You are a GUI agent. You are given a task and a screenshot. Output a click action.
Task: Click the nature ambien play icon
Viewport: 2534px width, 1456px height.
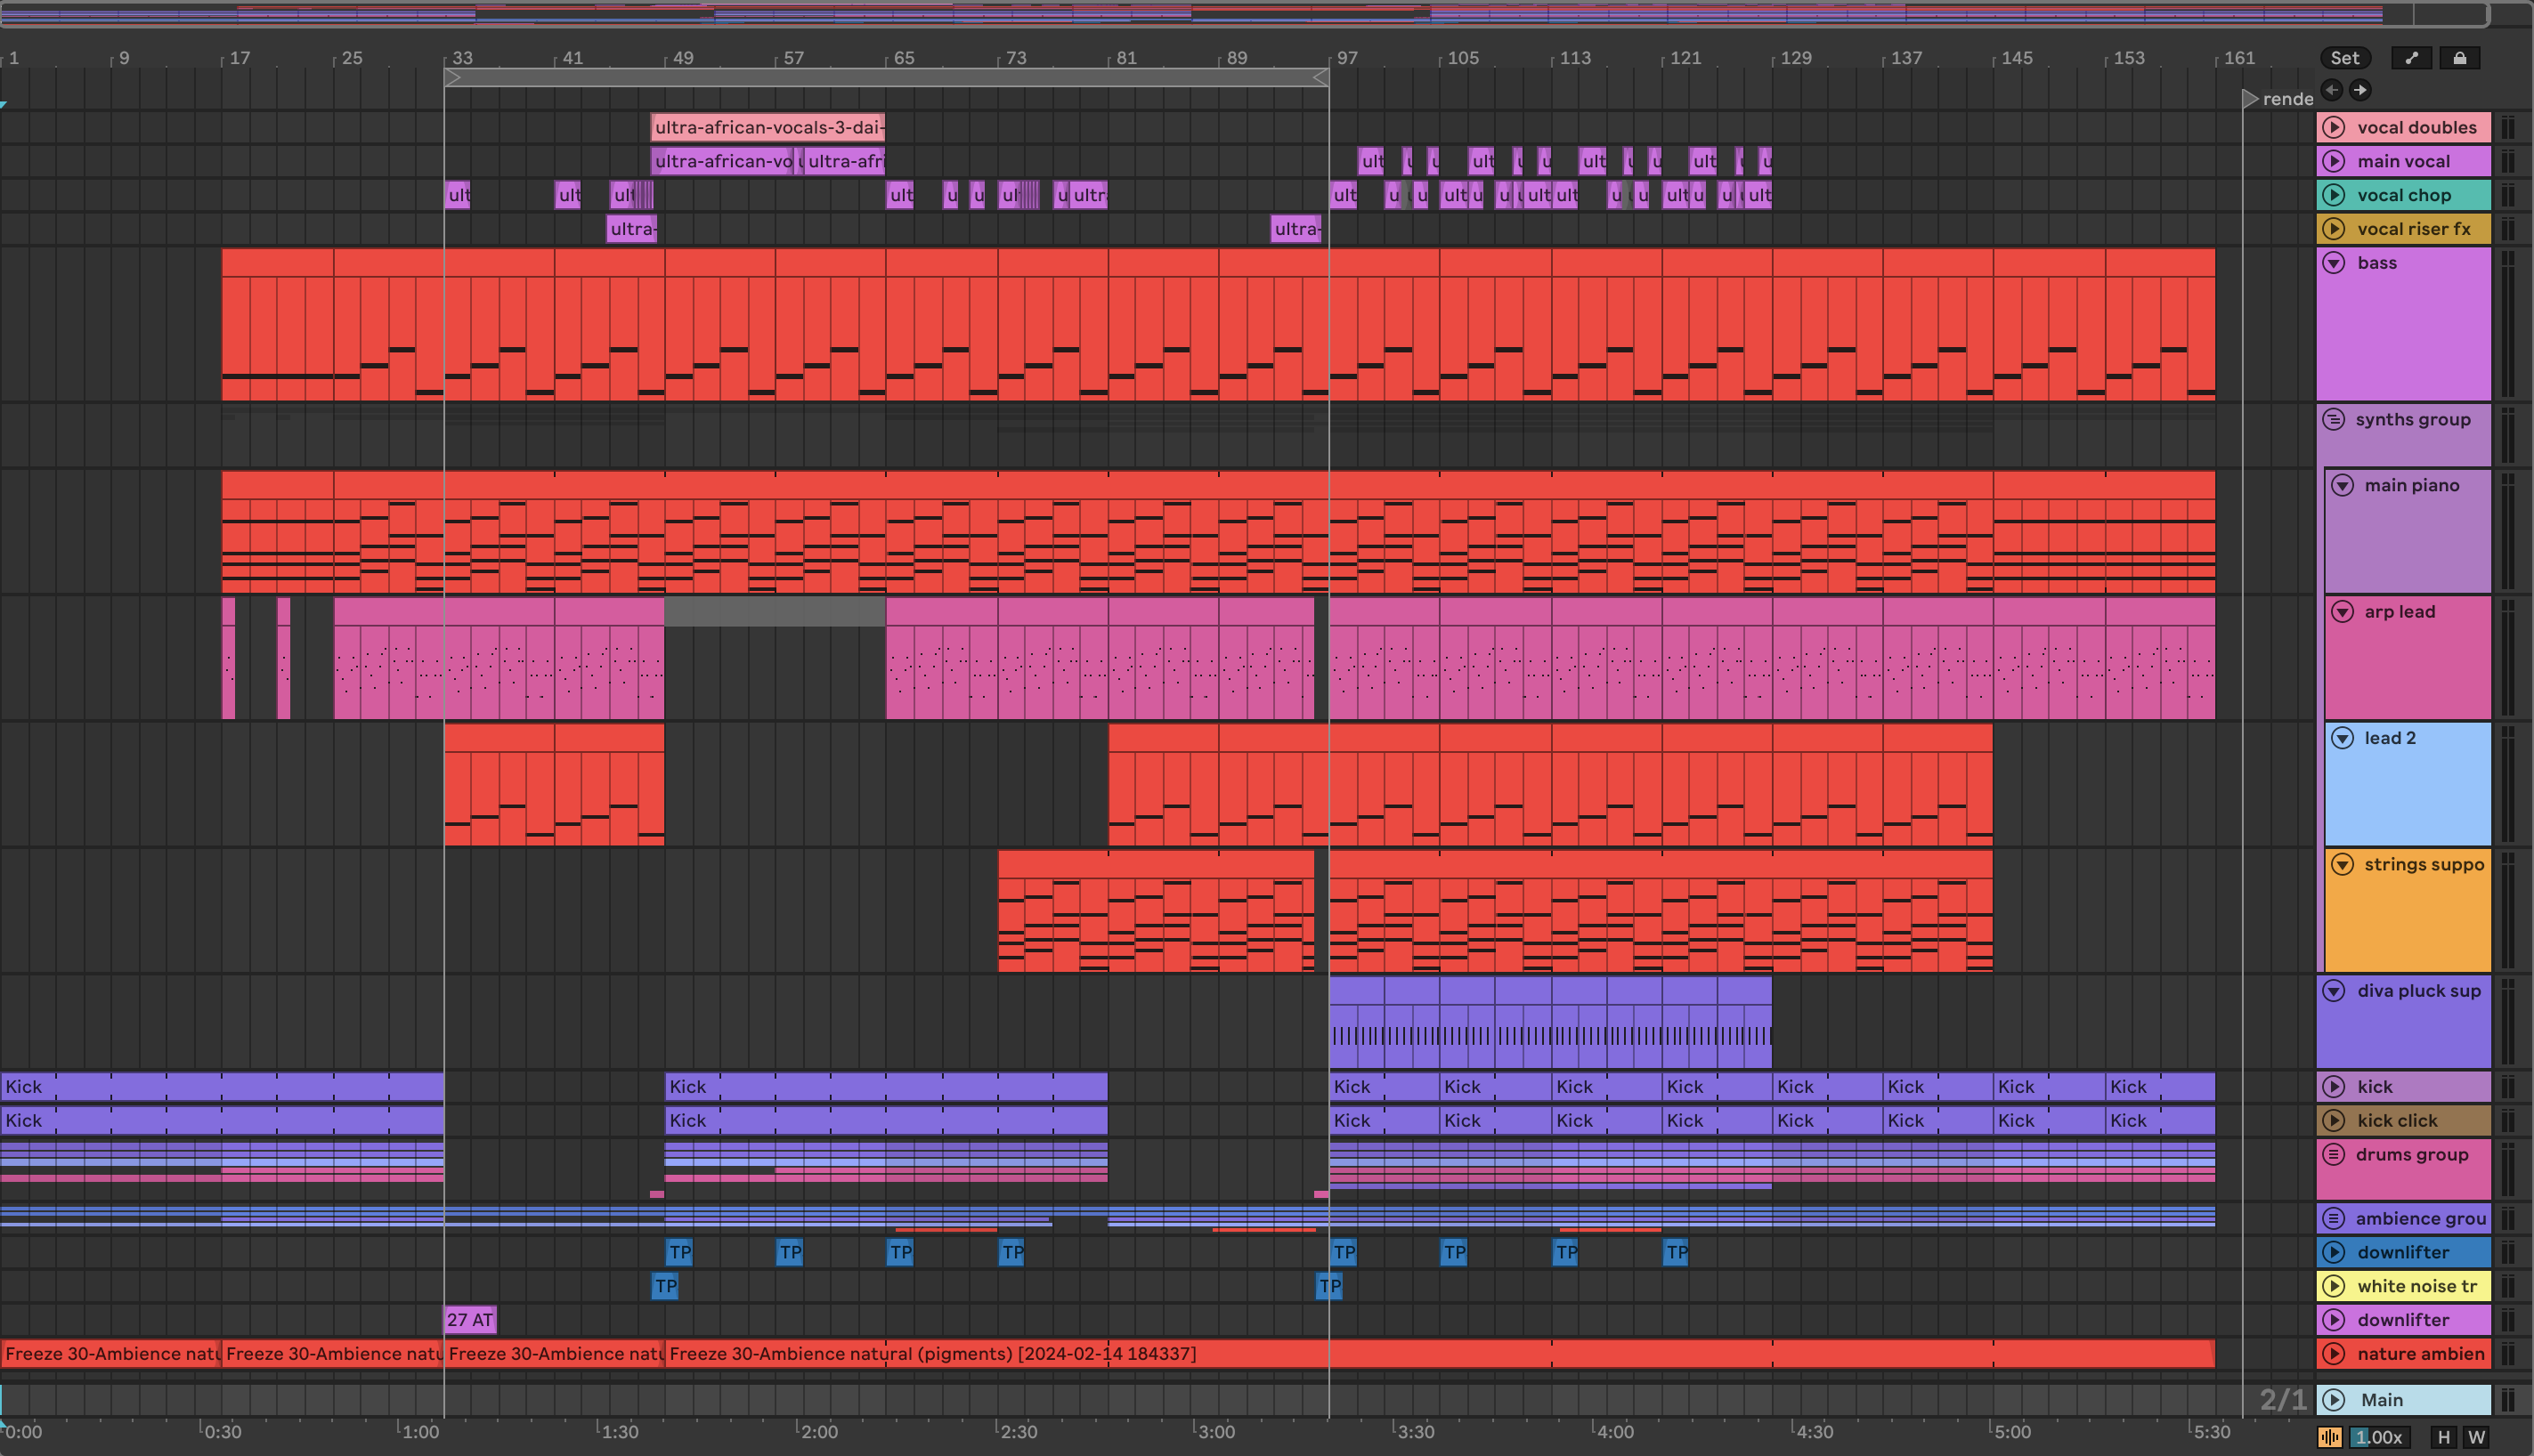pos(2334,1353)
